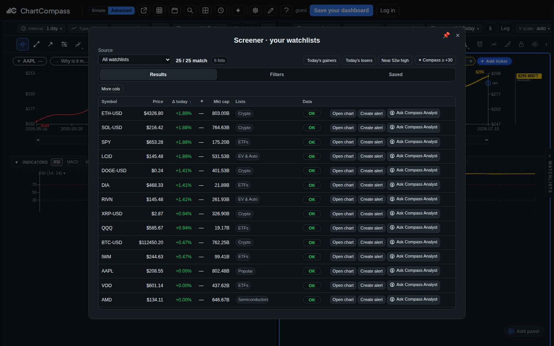The width and height of the screenshot is (554, 346).
Task: Click the Add panel button
Action: [x=524, y=331]
